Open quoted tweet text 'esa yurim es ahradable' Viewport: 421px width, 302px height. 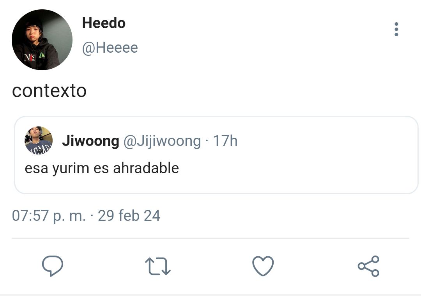coord(102,169)
